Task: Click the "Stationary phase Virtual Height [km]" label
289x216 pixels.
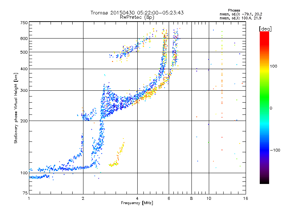Action: (x=16, y=108)
